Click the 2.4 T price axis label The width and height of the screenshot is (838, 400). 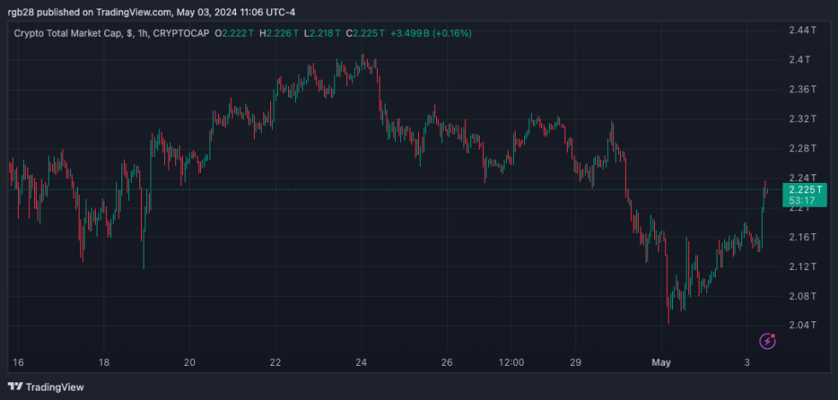click(800, 59)
